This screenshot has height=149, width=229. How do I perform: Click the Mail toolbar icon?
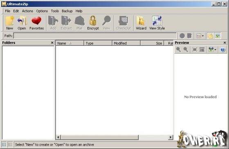point(79,23)
